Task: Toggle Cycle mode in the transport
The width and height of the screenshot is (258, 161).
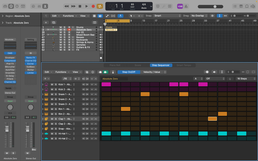Action: (100, 6)
